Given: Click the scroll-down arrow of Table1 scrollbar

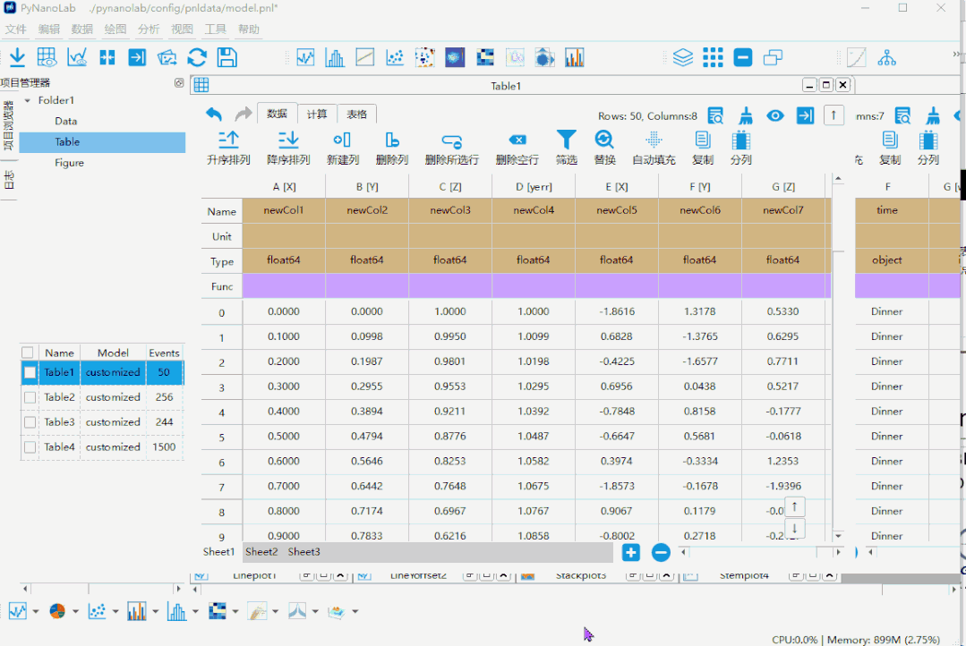Looking at the screenshot, I should [838, 536].
